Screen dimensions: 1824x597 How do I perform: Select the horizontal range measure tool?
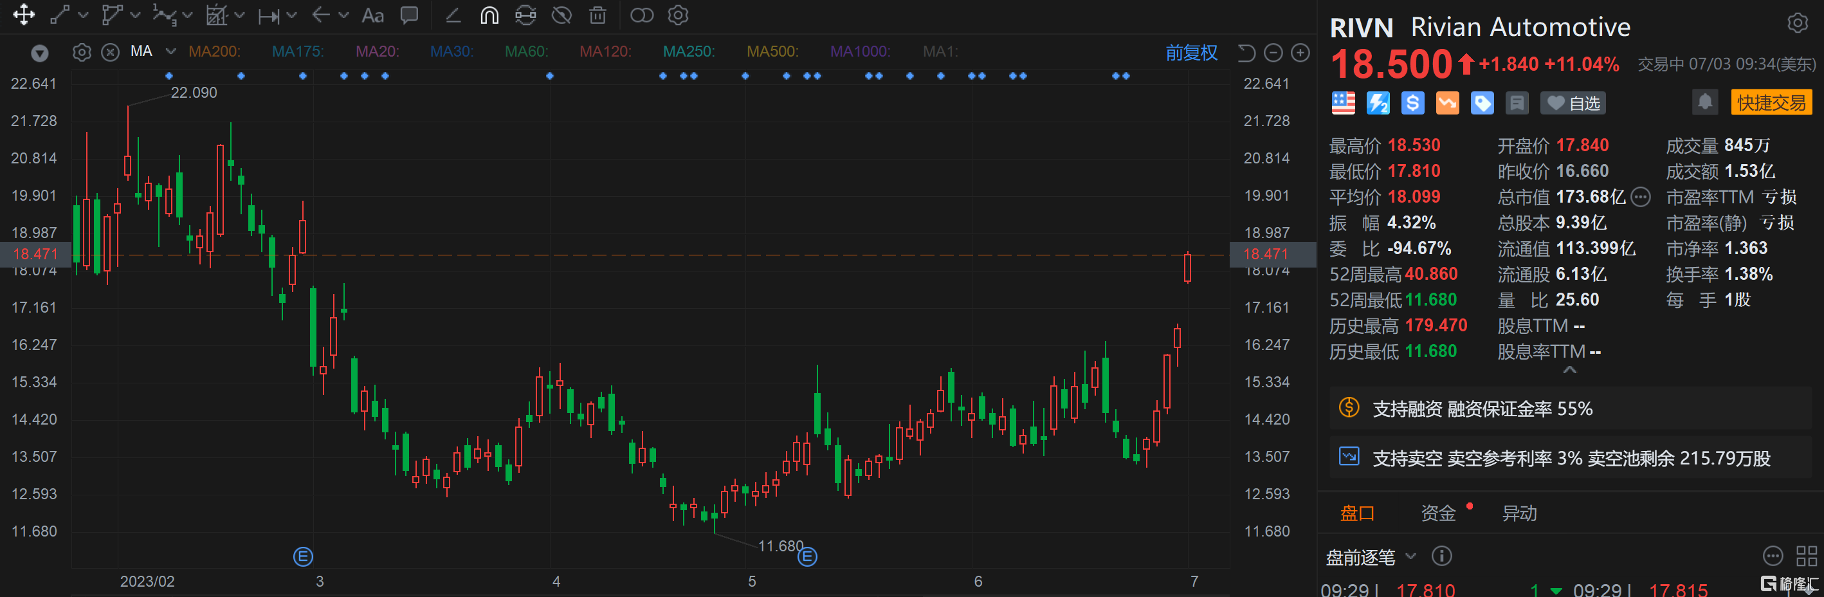268,15
